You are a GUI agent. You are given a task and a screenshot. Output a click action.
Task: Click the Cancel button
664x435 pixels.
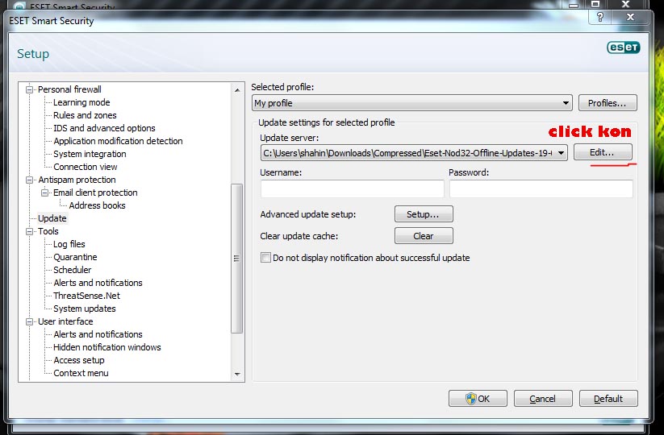pyautogui.click(x=543, y=398)
